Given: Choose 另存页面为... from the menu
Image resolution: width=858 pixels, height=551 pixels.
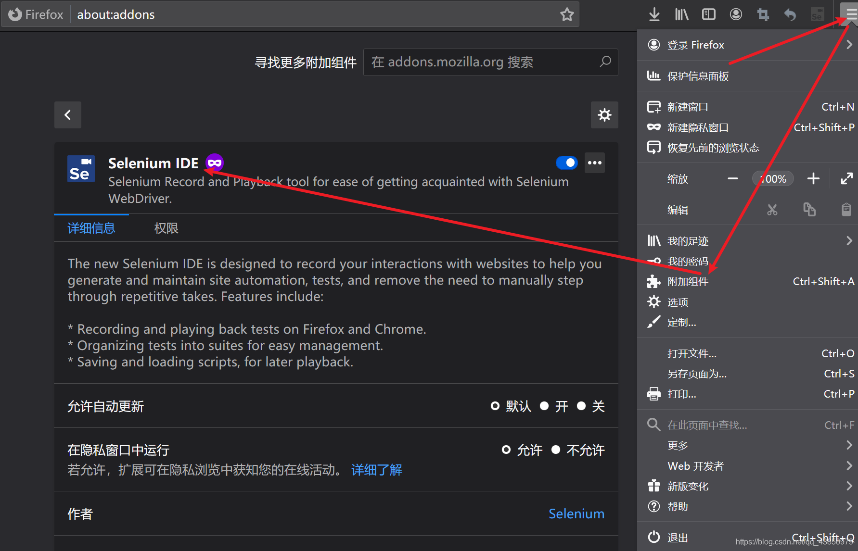Looking at the screenshot, I should 747,374.
